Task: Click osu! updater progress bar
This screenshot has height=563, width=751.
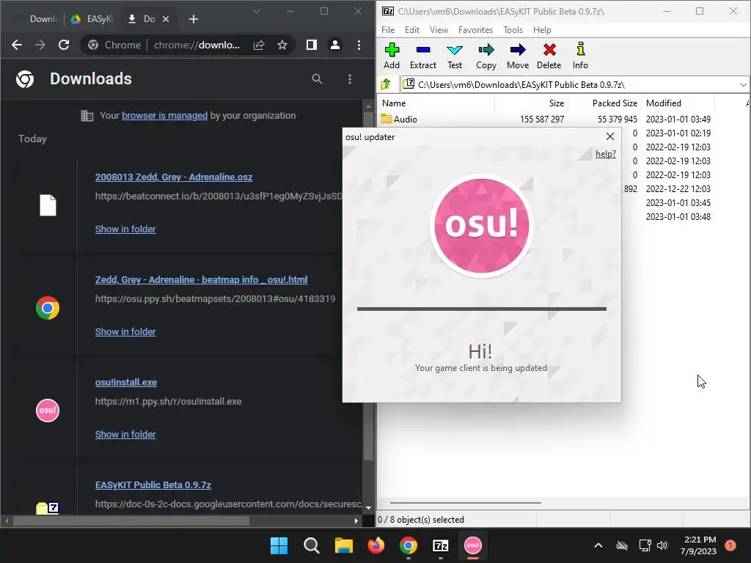Action: pos(481,309)
